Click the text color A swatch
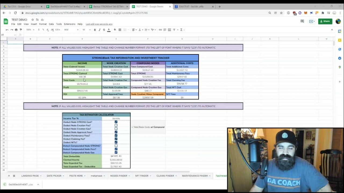This screenshot has height=193, width=344. click(x=109, y=30)
